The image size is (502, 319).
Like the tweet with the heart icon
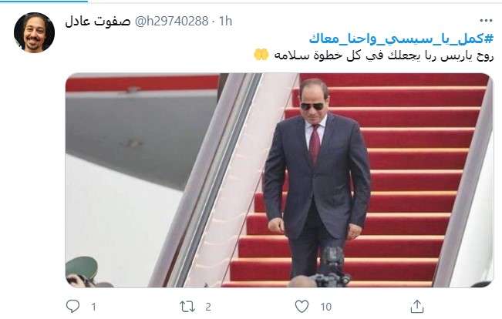pos(302,307)
